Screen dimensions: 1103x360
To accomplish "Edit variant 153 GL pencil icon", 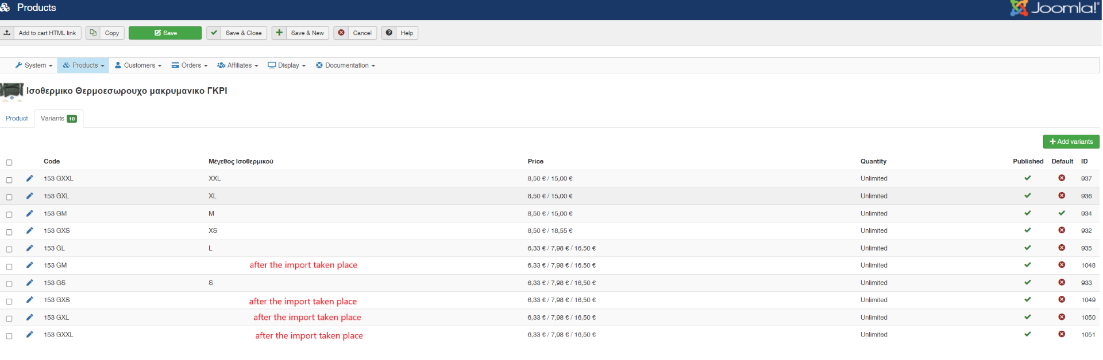I will (x=30, y=248).
